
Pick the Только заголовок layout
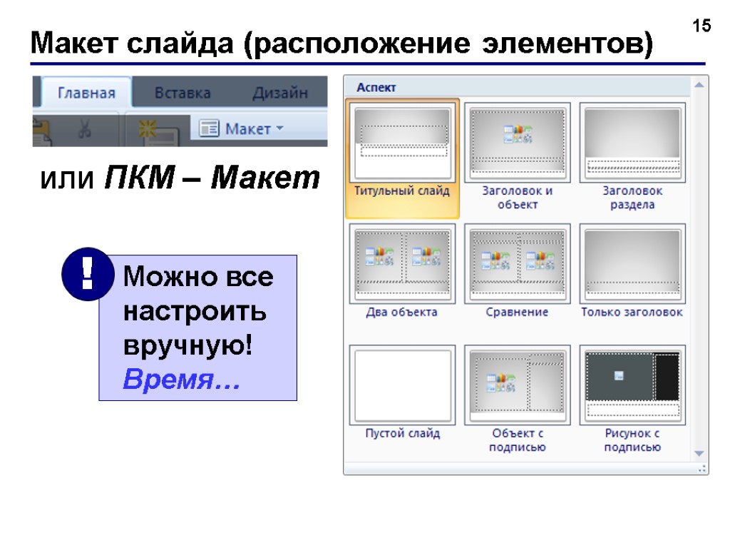click(x=632, y=271)
